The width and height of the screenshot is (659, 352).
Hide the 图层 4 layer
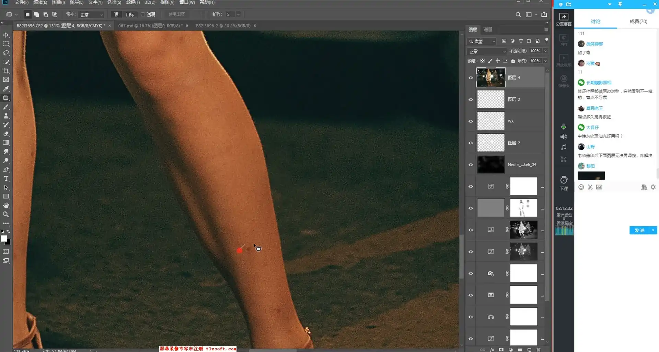(x=471, y=78)
